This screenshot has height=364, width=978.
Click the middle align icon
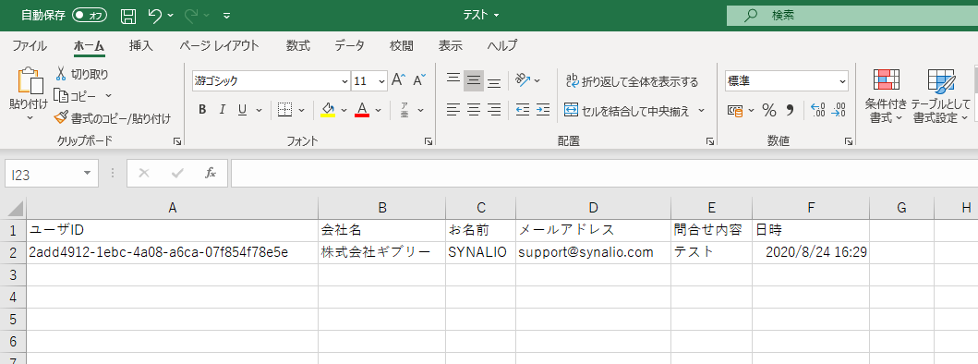click(x=474, y=80)
